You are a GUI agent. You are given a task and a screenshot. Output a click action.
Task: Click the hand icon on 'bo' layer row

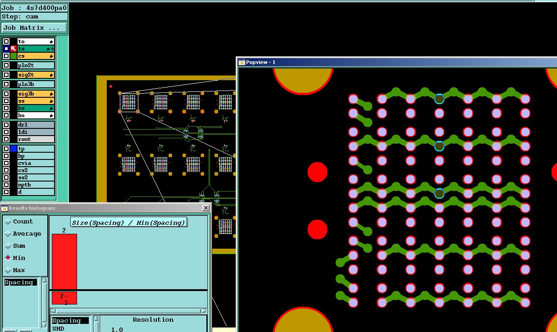[51, 115]
